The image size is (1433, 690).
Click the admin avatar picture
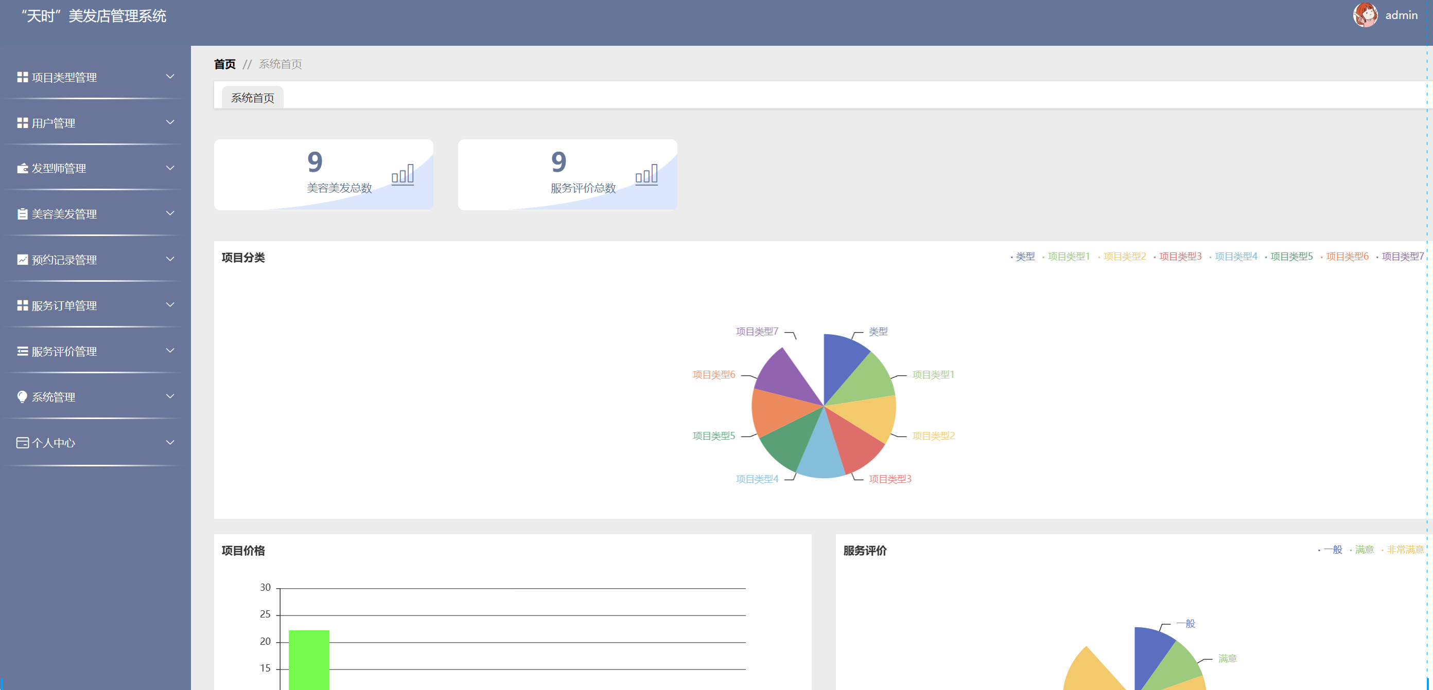coord(1365,15)
